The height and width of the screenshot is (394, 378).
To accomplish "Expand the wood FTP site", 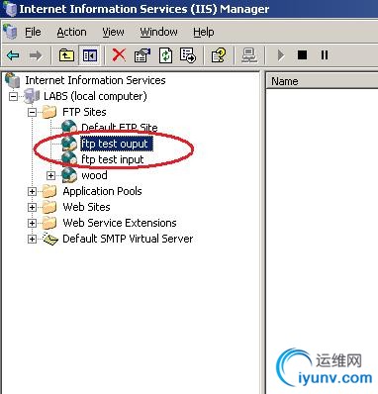I will [x=50, y=176].
